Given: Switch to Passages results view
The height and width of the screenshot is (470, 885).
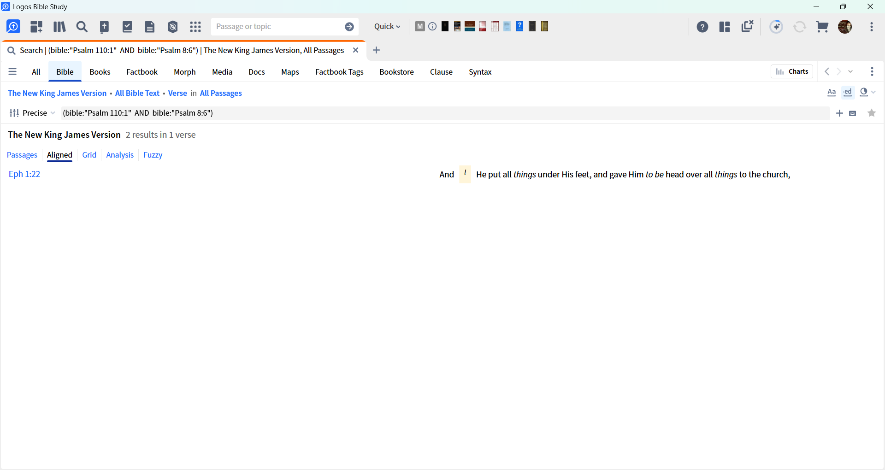Looking at the screenshot, I should [22, 155].
